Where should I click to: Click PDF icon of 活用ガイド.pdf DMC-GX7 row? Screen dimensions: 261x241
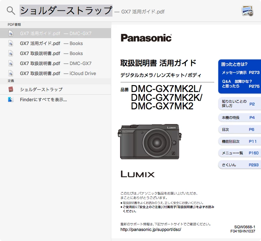coord(11,33)
